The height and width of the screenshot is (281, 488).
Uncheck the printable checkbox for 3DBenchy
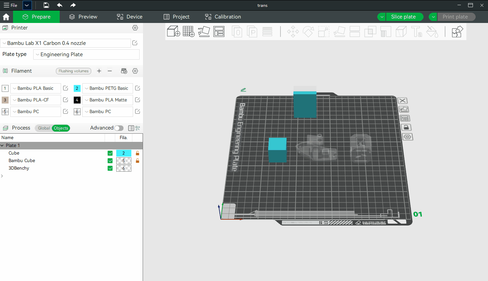point(110,168)
